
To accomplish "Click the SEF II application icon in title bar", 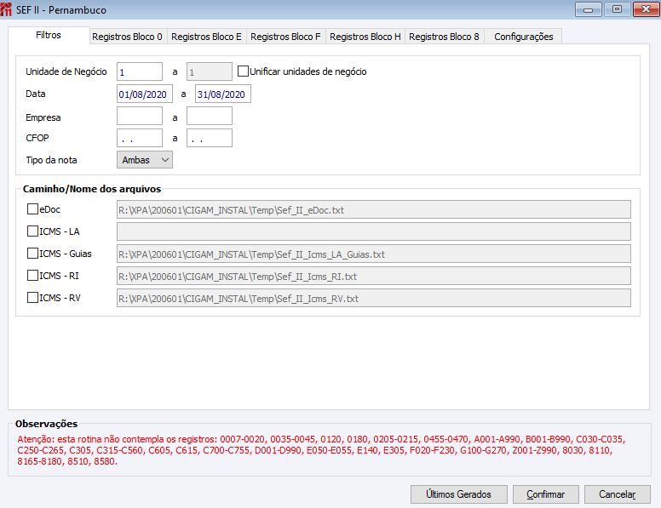I will 6,9.
